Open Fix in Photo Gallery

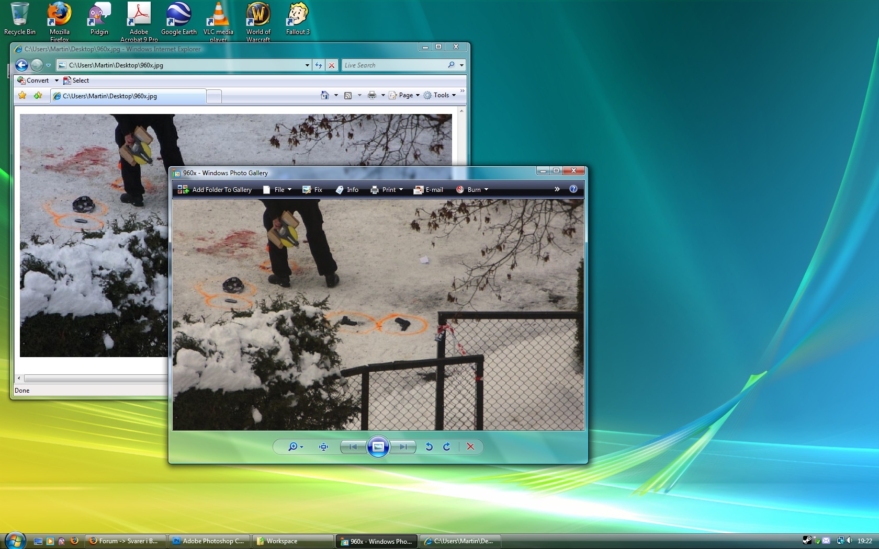point(312,189)
